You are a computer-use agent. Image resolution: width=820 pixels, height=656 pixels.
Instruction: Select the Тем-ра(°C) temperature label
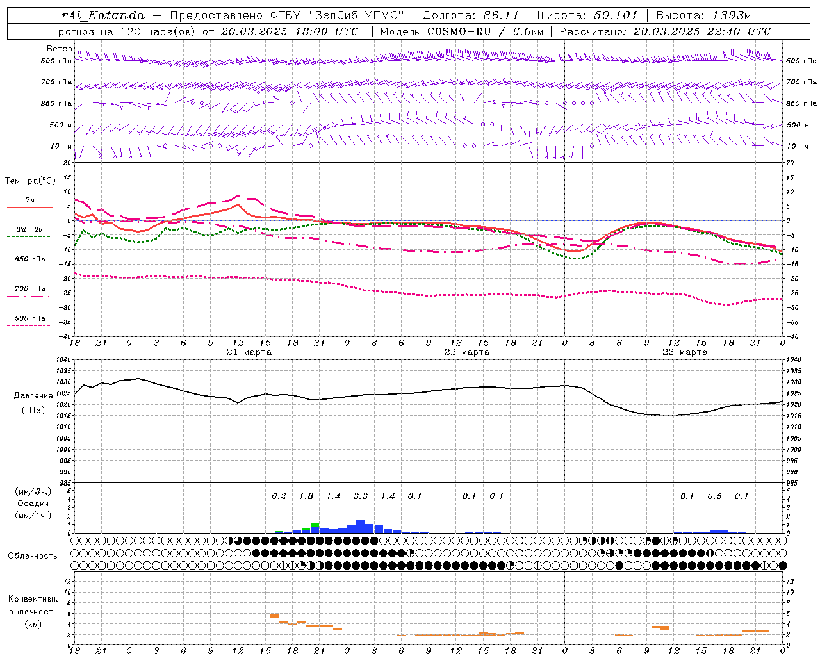coord(30,181)
